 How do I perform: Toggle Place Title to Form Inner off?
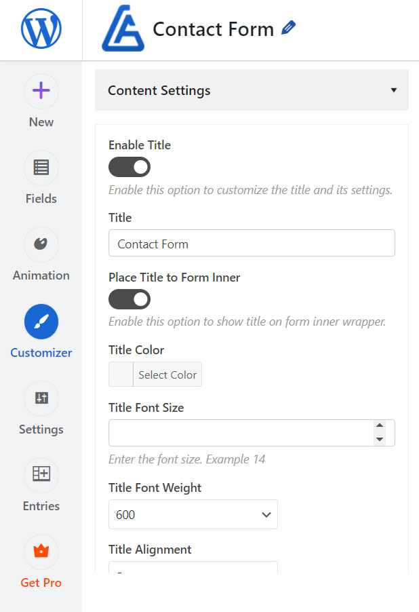click(x=129, y=299)
